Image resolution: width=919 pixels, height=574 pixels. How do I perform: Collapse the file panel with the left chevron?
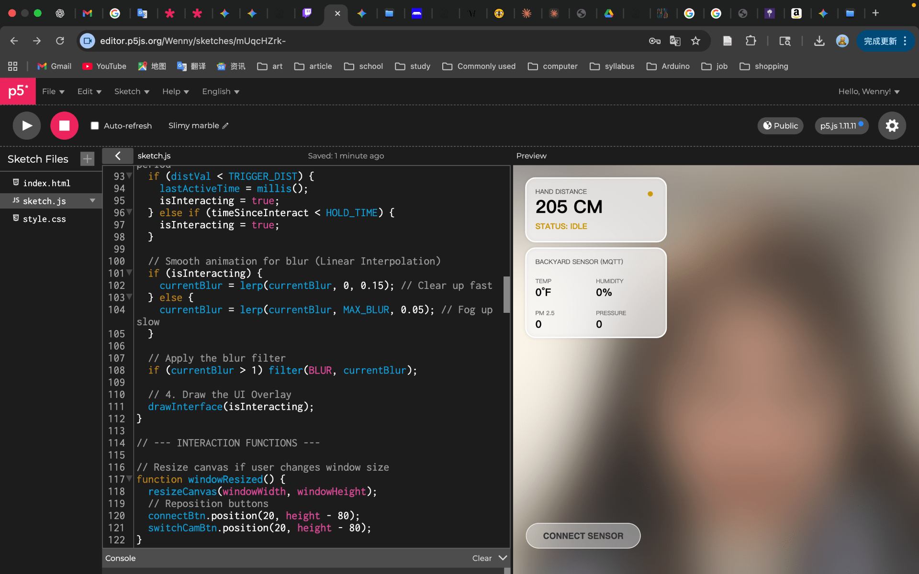click(x=118, y=155)
